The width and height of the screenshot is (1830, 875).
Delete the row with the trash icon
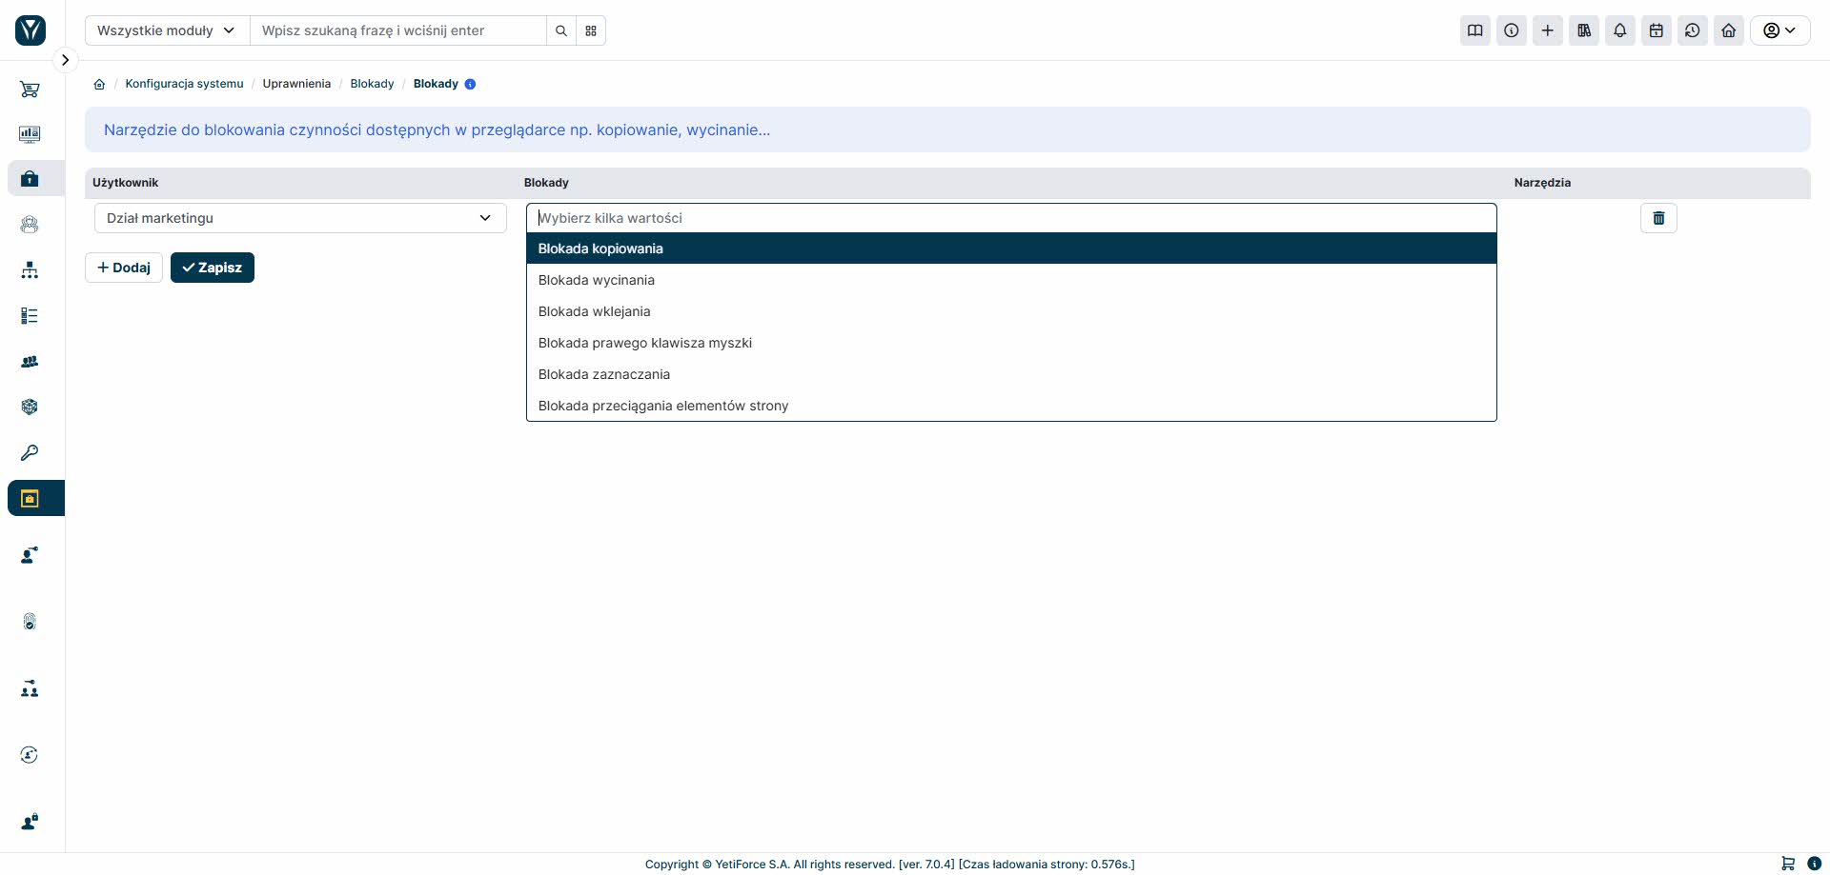tap(1658, 218)
